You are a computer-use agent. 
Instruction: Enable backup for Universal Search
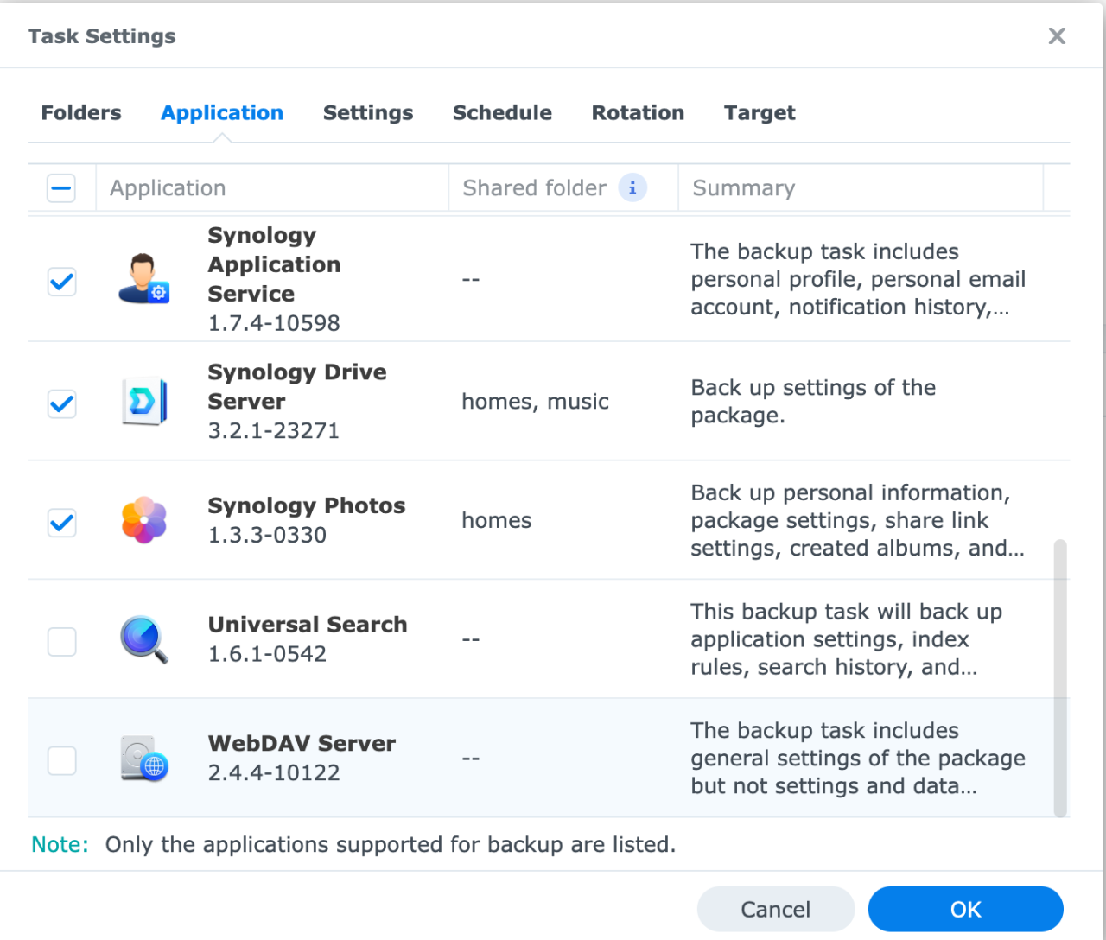coord(61,641)
